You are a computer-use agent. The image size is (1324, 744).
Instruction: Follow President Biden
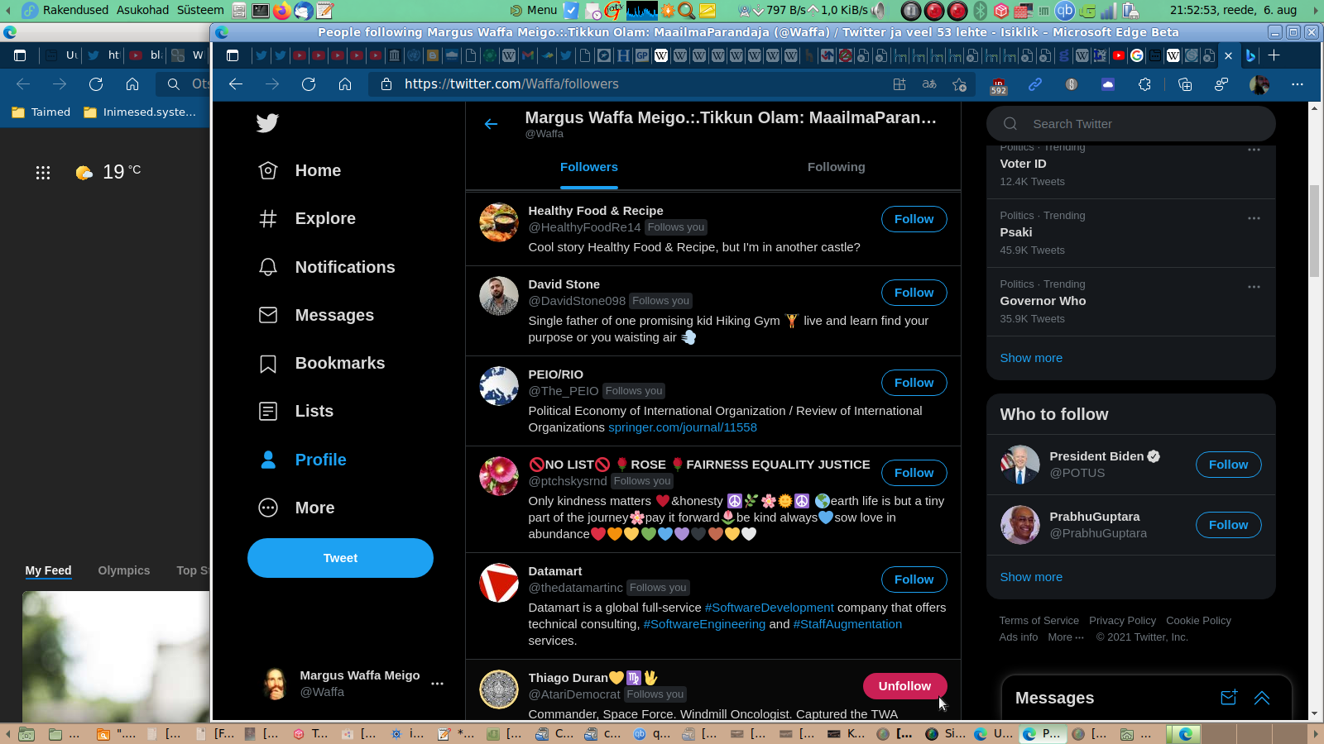(1228, 465)
